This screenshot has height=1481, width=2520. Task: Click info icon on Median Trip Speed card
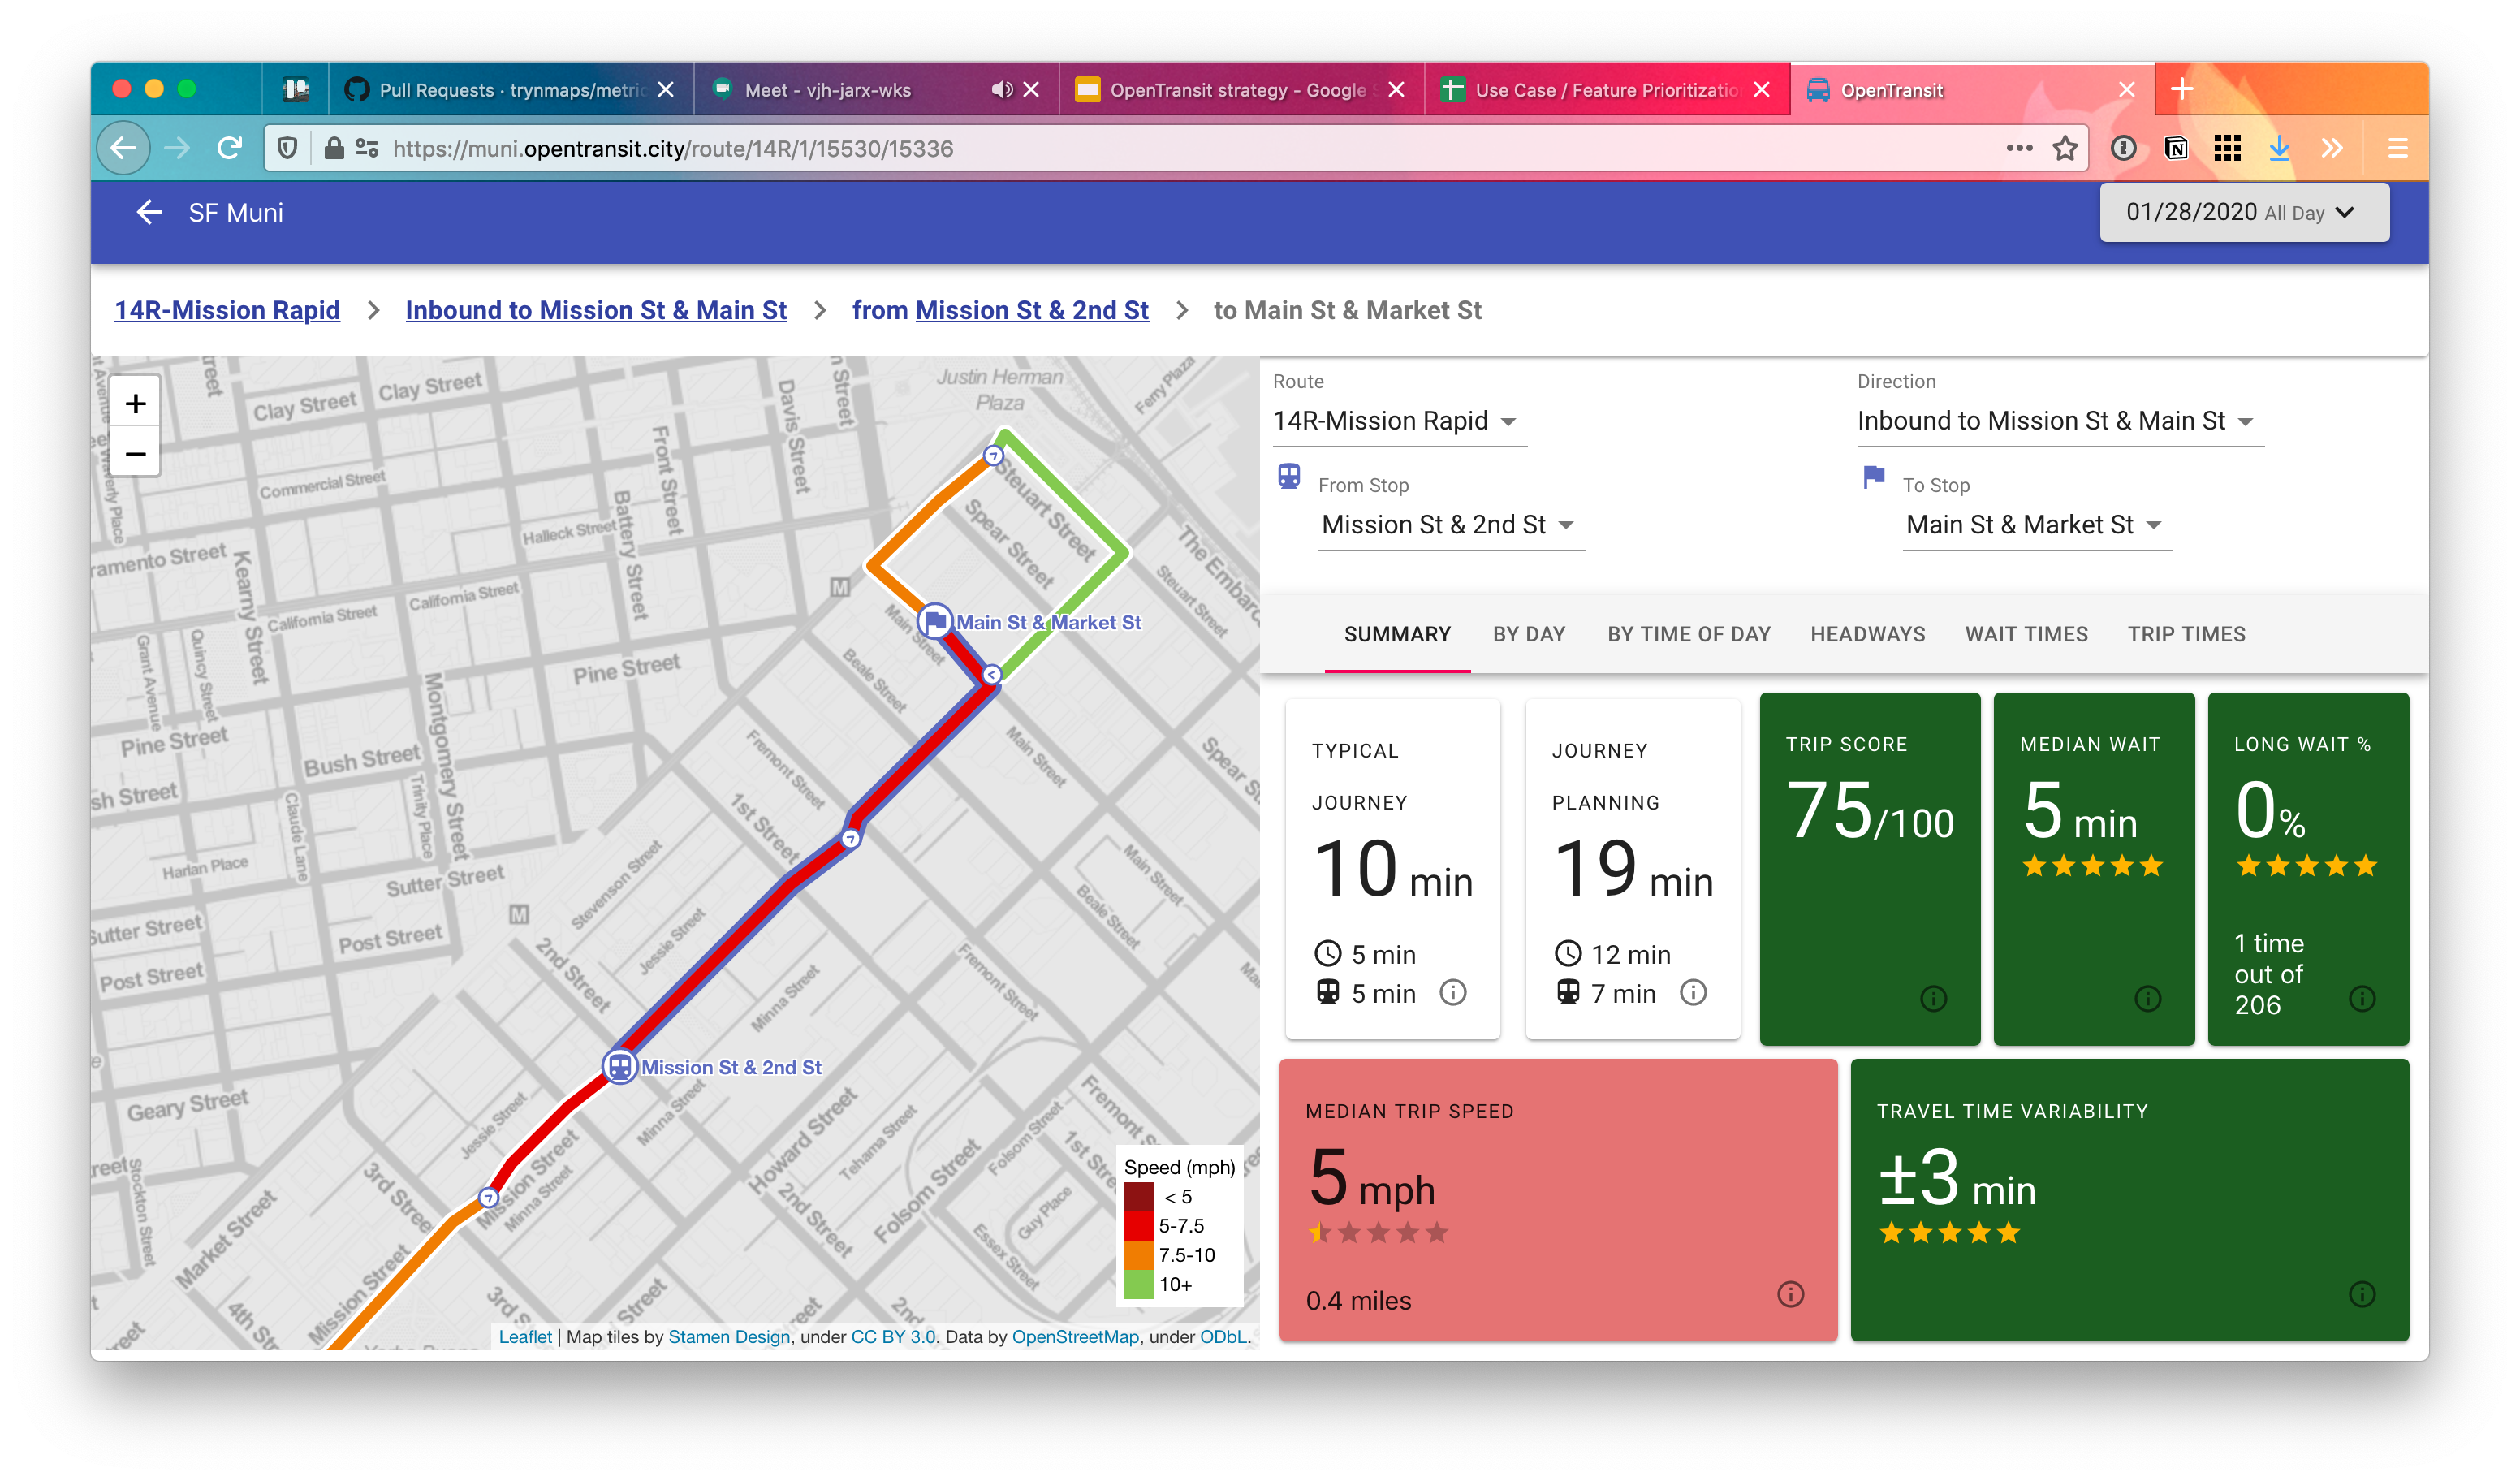click(x=1790, y=1294)
